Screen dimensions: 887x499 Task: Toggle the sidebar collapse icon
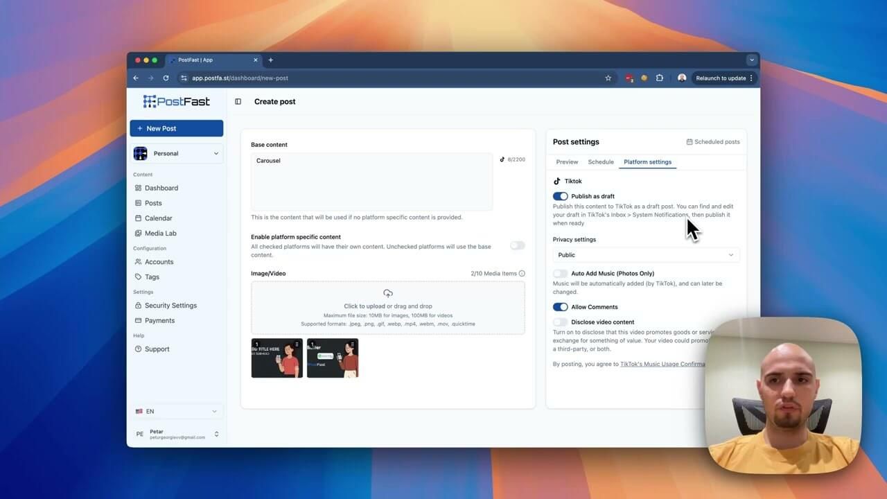(238, 102)
